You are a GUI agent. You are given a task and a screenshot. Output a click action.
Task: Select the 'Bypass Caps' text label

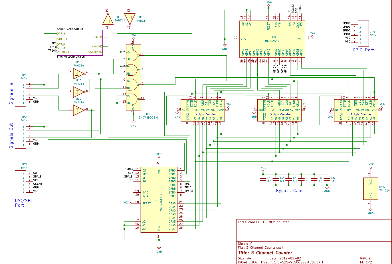click(x=290, y=191)
